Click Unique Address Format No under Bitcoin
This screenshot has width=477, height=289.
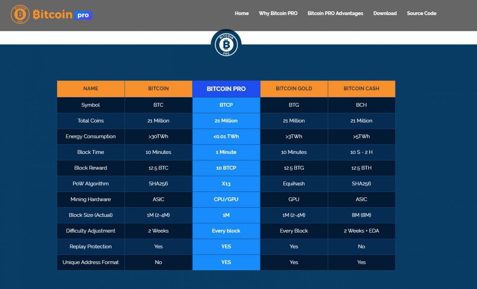[x=159, y=262]
